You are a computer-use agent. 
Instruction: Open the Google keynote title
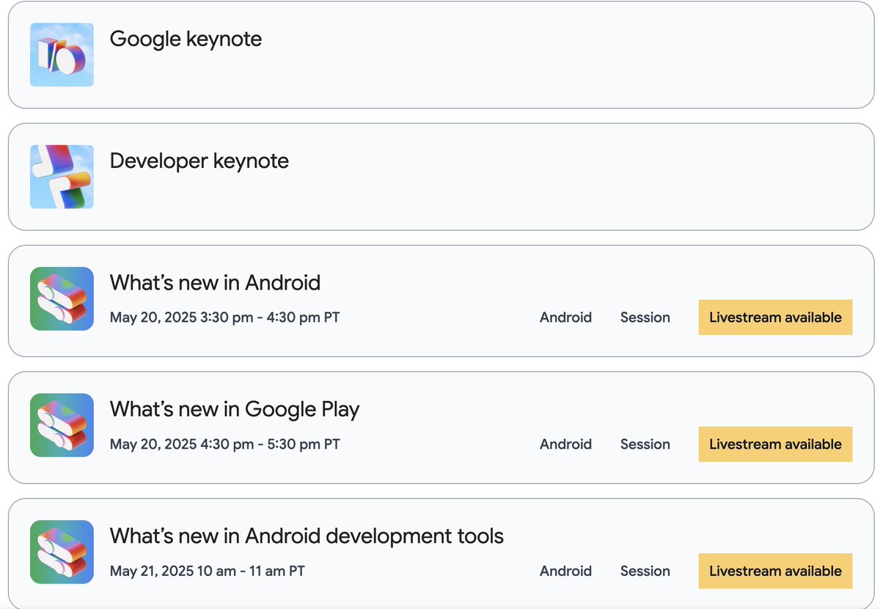click(x=186, y=39)
